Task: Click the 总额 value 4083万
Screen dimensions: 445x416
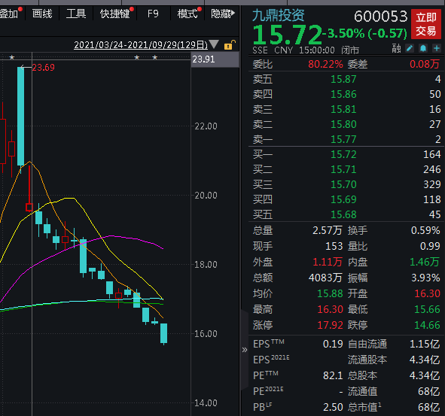Action: tap(325, 278)
